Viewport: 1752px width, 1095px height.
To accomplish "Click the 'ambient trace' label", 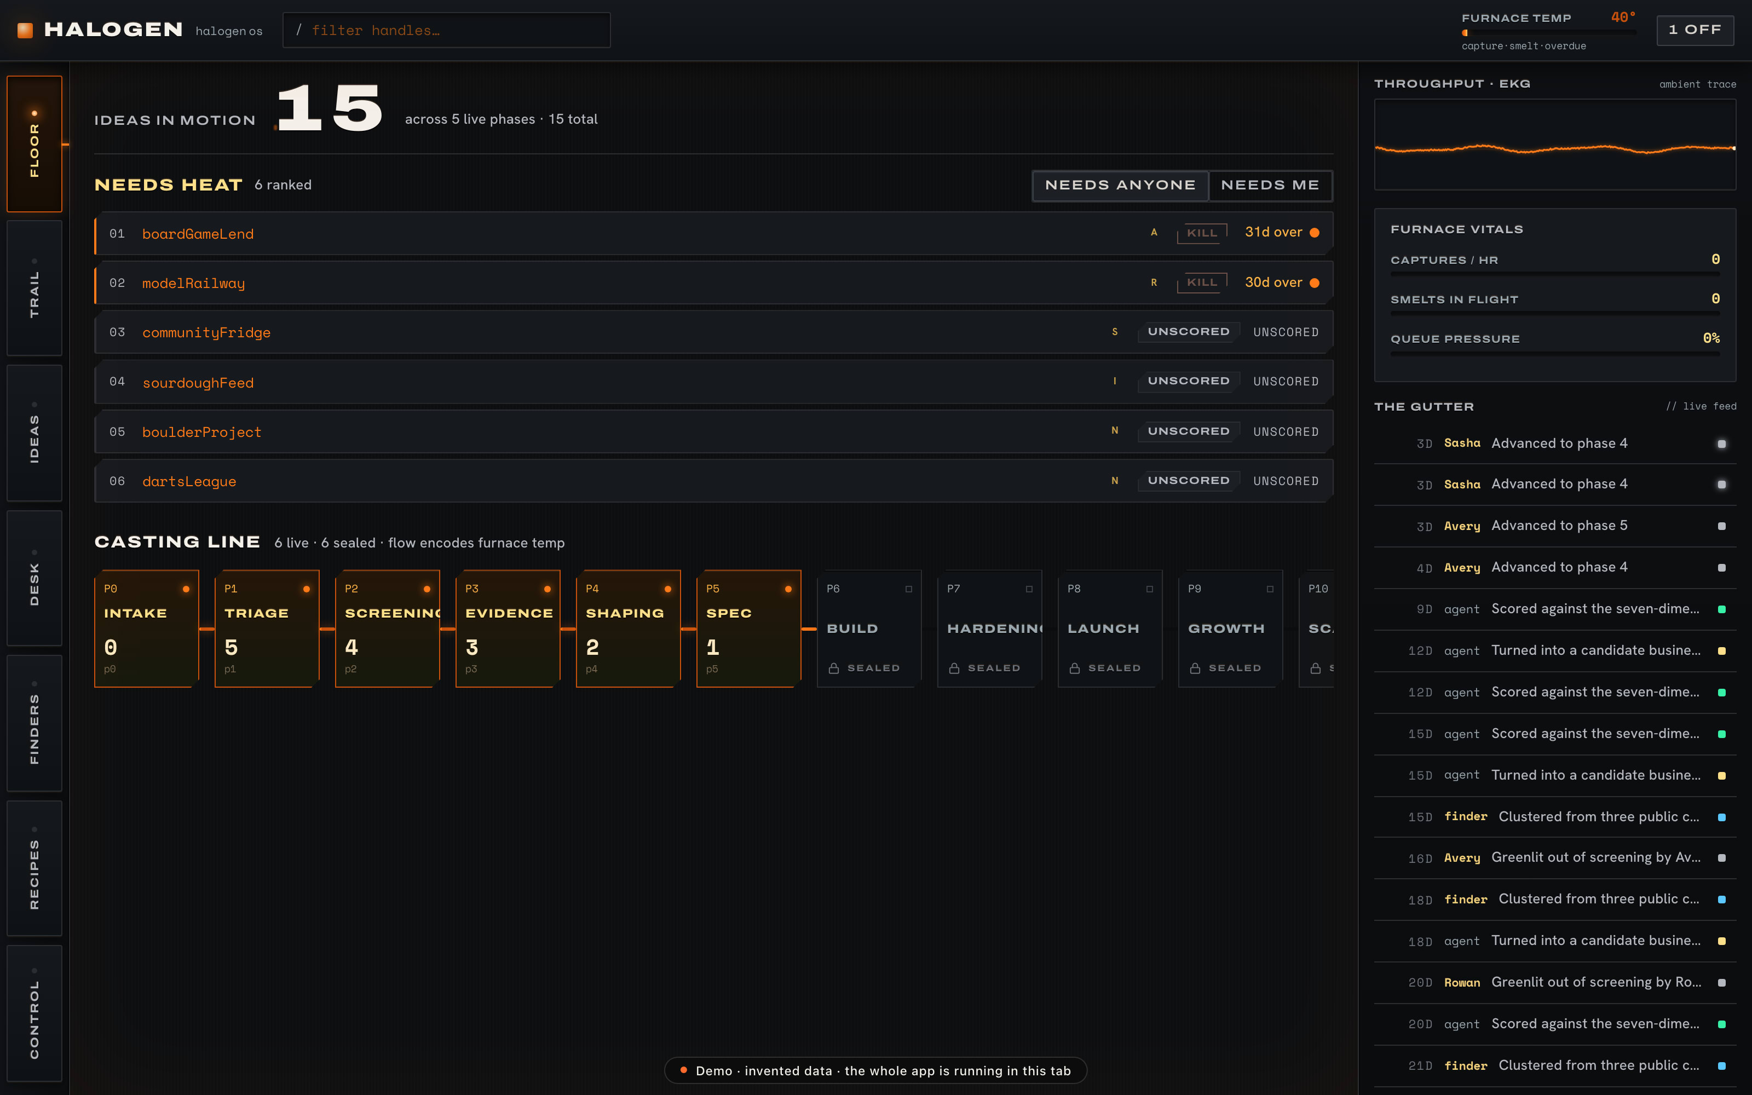I will click(x=1698, y=85).
